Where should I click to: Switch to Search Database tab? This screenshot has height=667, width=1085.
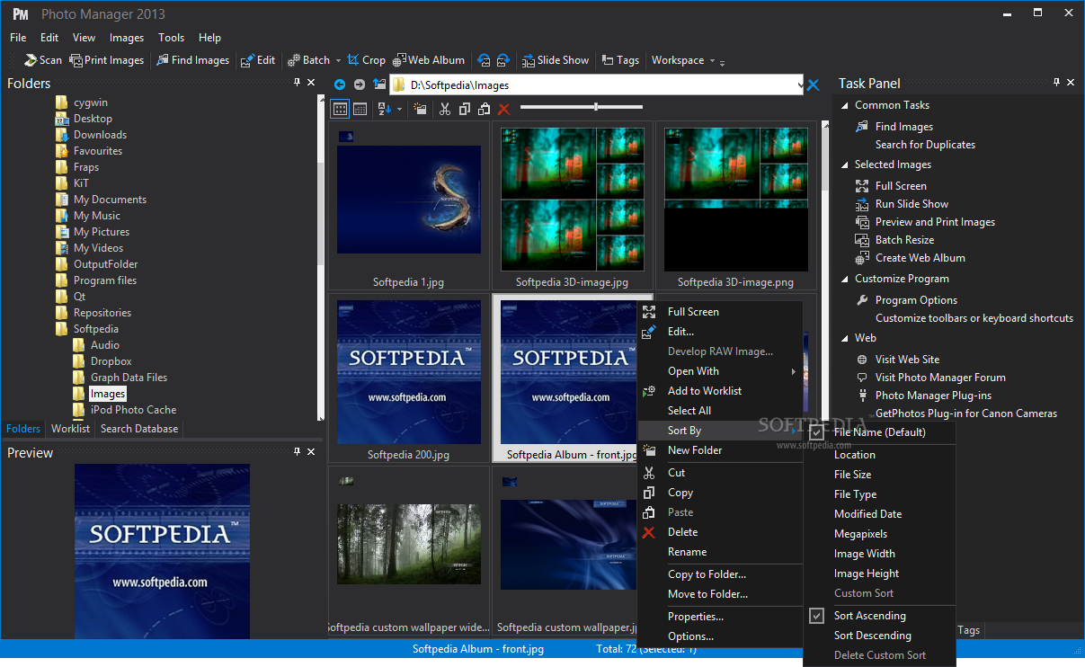[x=139, y=429]
